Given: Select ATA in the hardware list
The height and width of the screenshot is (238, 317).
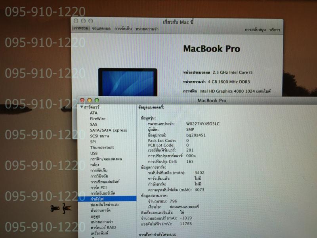Looking at the screenshot, I should [x=94, y=113].
